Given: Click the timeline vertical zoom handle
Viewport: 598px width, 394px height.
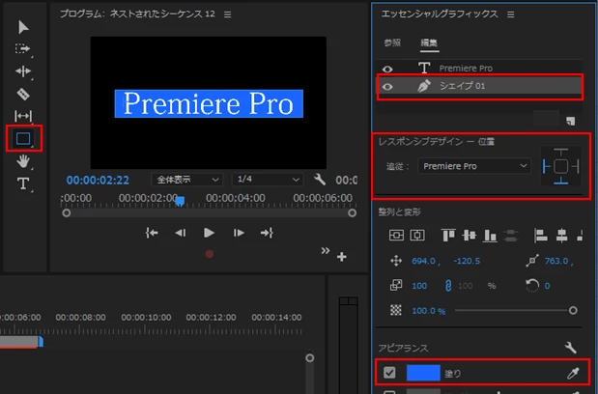Looking at the screenshot, I should [x=310, y=358].
